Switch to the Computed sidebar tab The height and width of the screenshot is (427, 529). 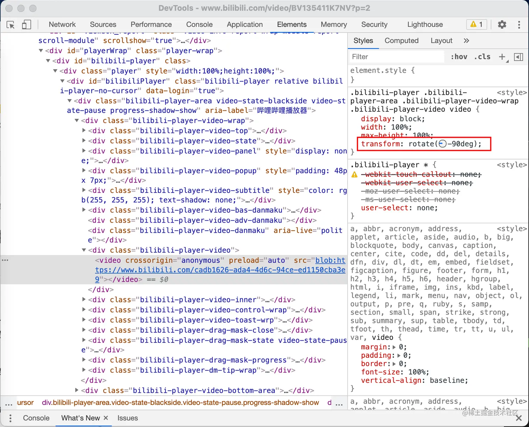point(402,41)
